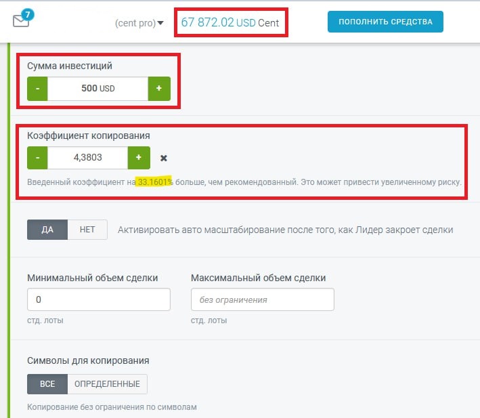This screenshot has height=418, width=480.
Task: Click the maximum trade volume field
Action: click(263, 299)
